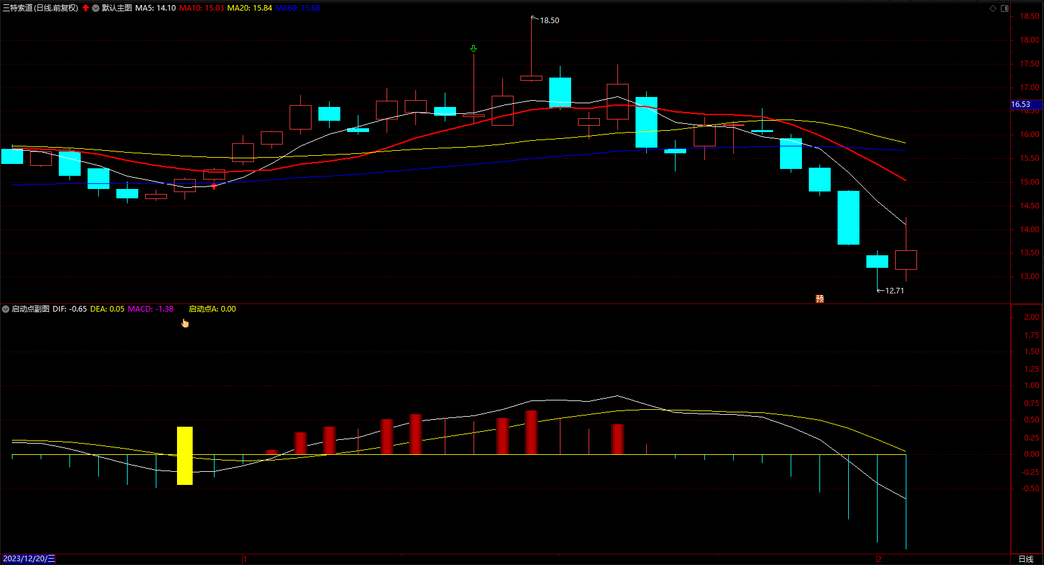
Task: Click the large cyan candle near 14.00
Action: (x=848, y=218)
